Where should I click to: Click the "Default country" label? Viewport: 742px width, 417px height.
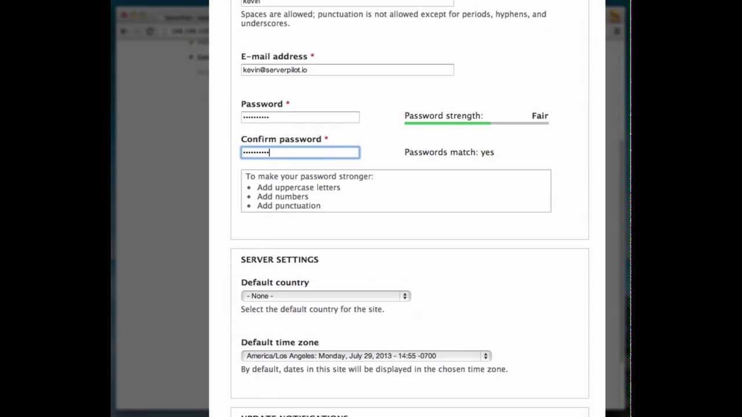click(x=275, y=283)
